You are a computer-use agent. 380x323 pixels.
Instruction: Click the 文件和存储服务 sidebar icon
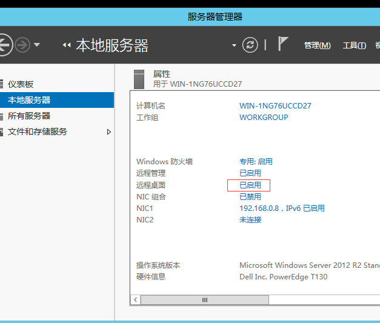[1, 132]
